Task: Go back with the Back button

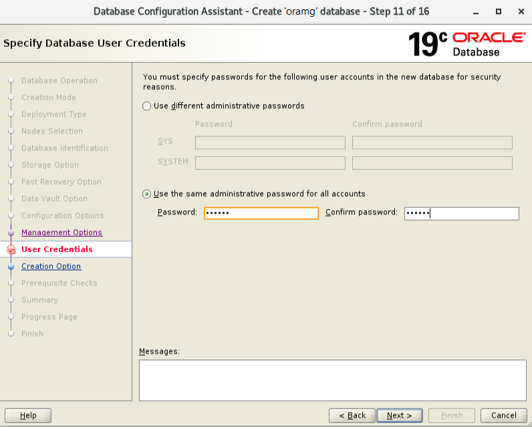Action: [352, 416]
